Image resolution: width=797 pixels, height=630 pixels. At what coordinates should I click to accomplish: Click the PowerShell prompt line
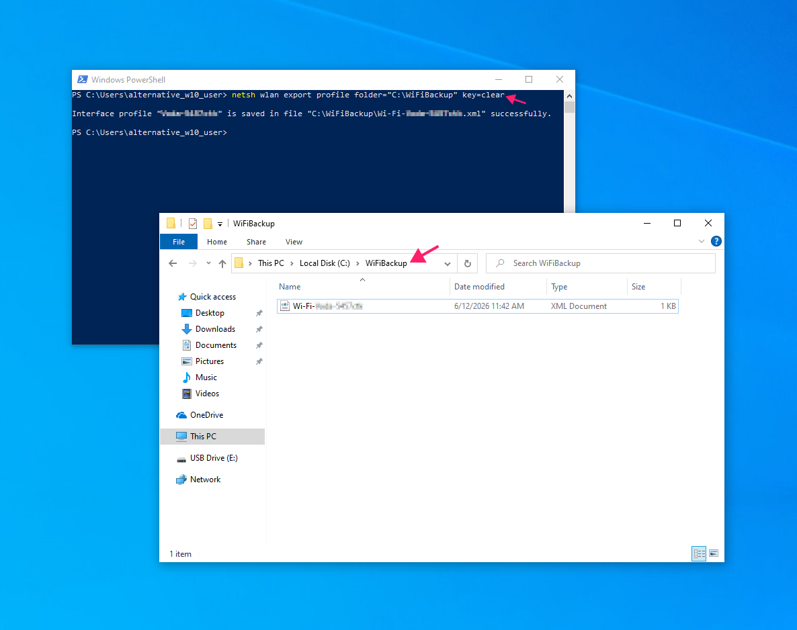point(149,132)
